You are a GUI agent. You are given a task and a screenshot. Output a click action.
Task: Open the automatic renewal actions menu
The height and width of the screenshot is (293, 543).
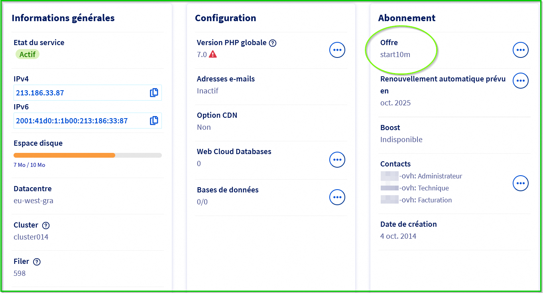point(520,81)
